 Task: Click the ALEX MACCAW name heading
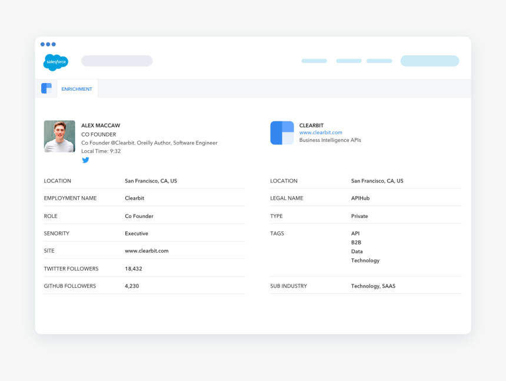(101, 125)
